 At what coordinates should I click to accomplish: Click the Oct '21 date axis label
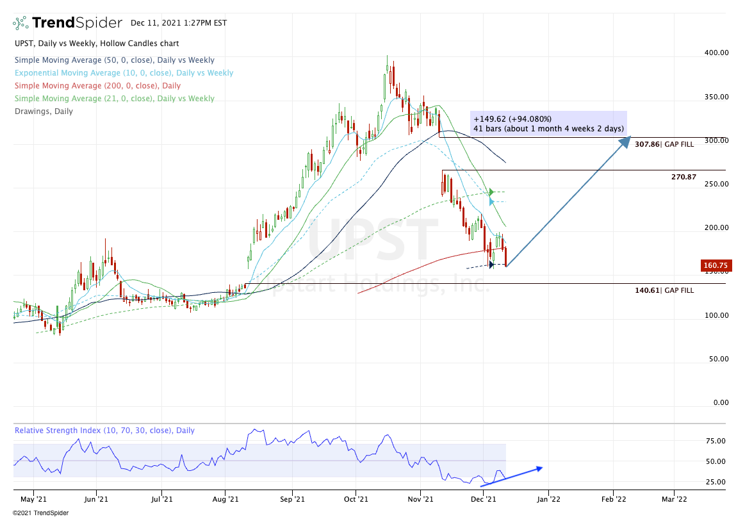[x=356, y=499]
